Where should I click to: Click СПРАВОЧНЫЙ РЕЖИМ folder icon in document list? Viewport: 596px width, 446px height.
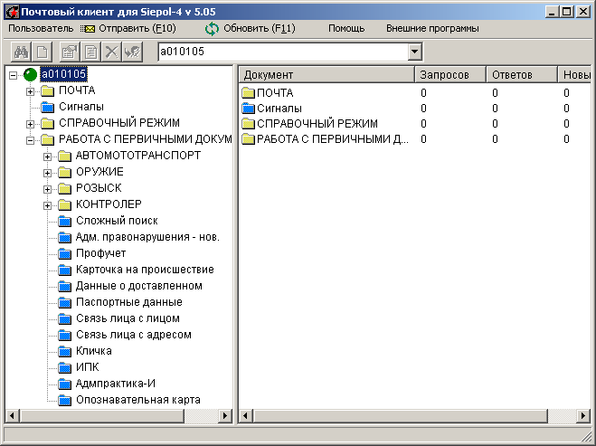click(248, 124)
